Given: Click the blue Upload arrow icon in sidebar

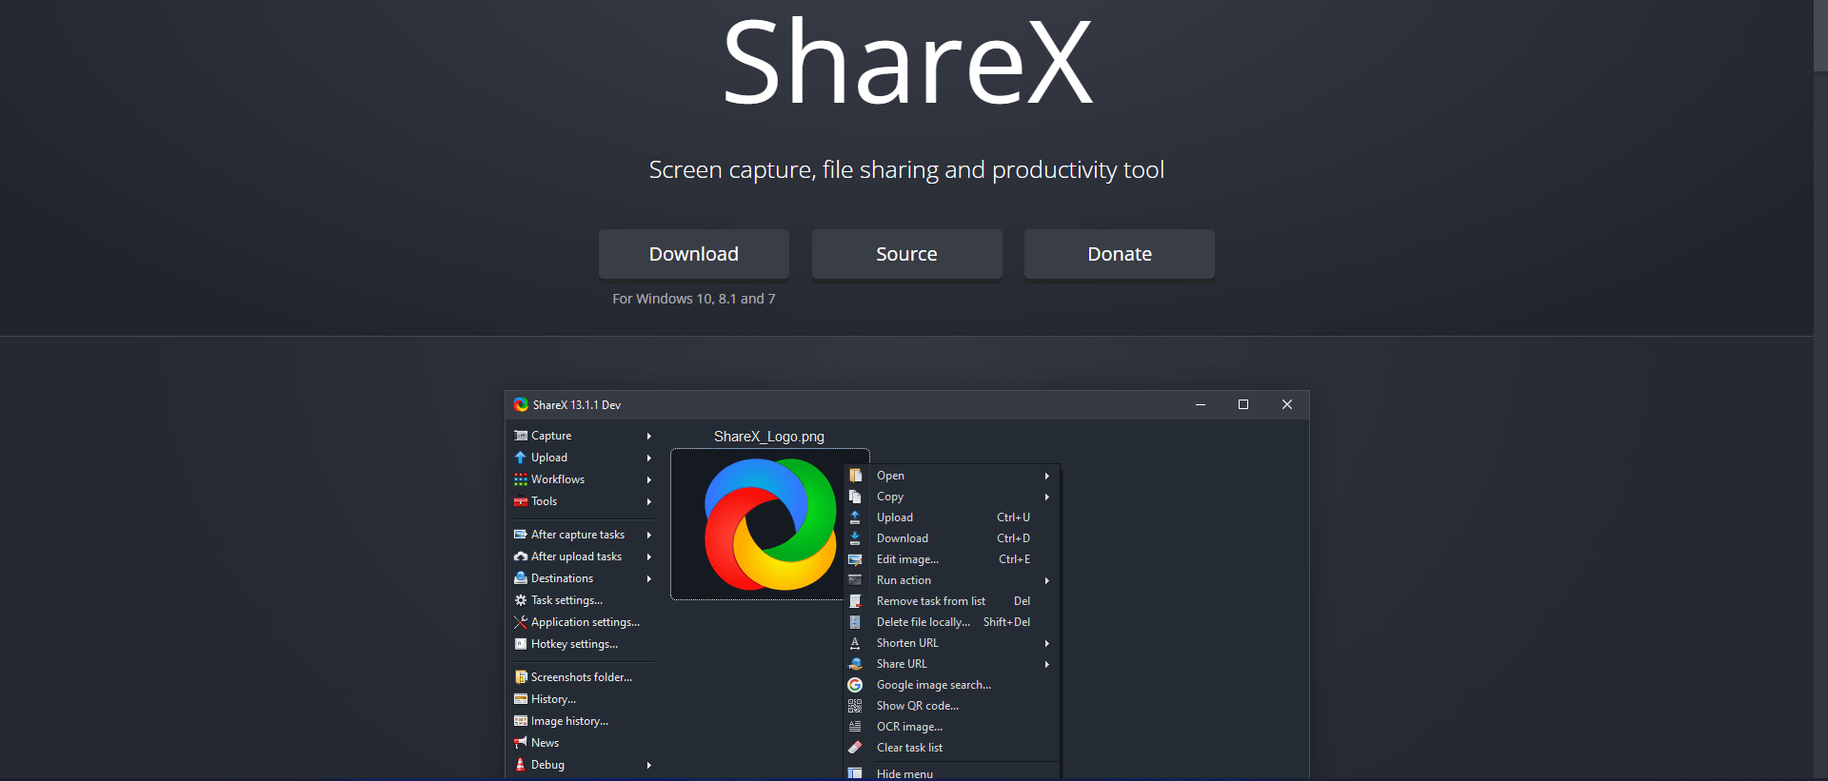Looking at the screenshot, I should (x=521, y=458).
